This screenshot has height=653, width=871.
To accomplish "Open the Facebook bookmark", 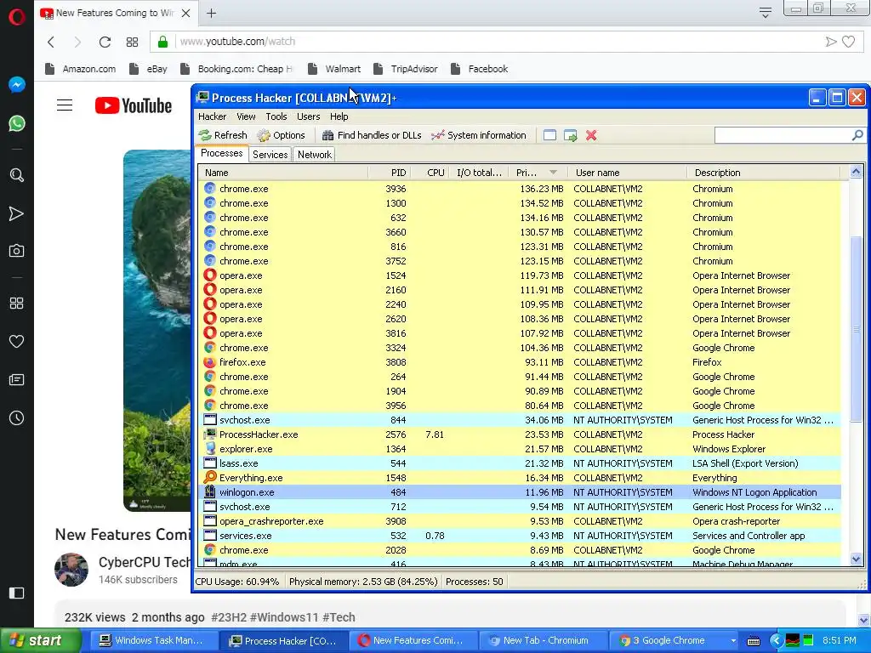I will point(480,69).
